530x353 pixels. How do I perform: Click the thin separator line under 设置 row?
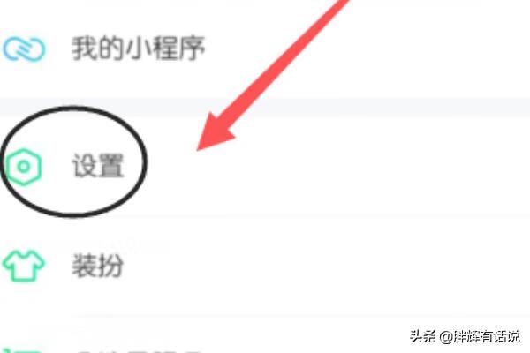pos(338,216)
